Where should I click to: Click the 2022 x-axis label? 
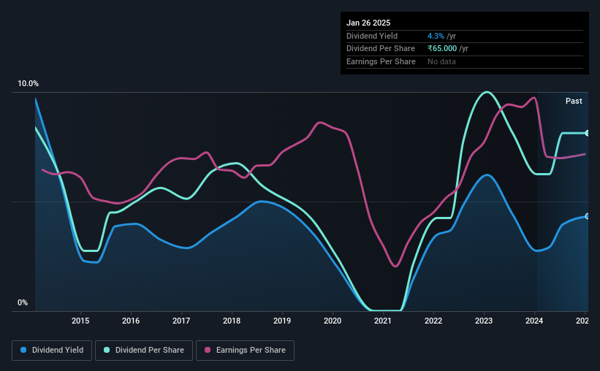[x=433, y=321]
